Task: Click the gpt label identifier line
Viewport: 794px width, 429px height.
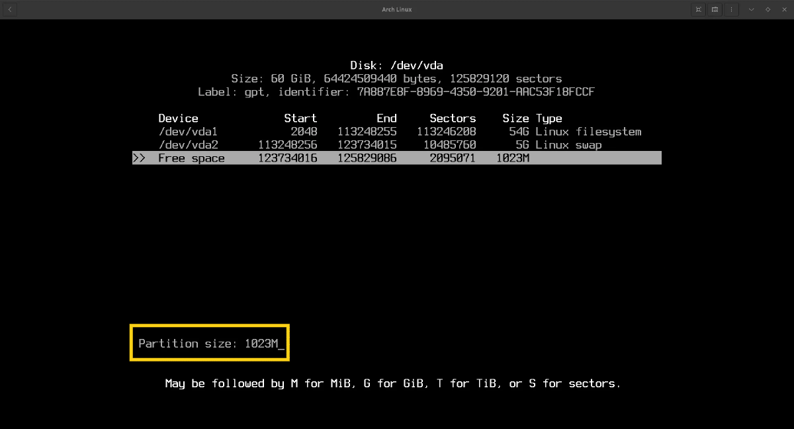Action: tap(396, 92)
